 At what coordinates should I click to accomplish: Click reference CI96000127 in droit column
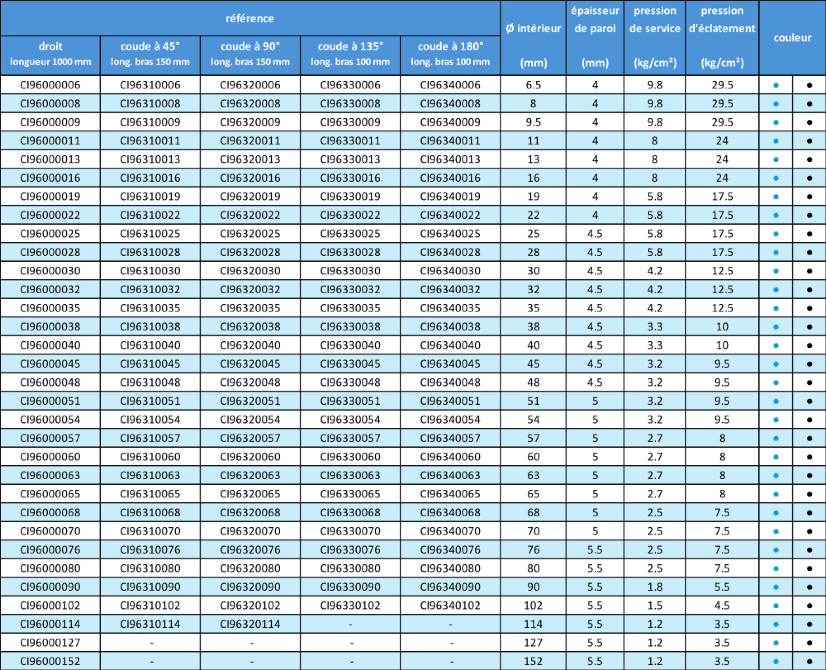(50, 642)
